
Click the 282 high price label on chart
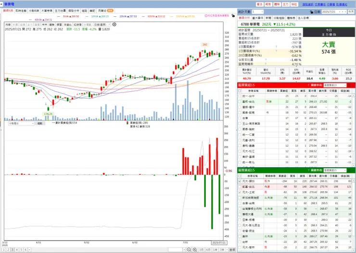pyautogui.click(x=205, y=45)
